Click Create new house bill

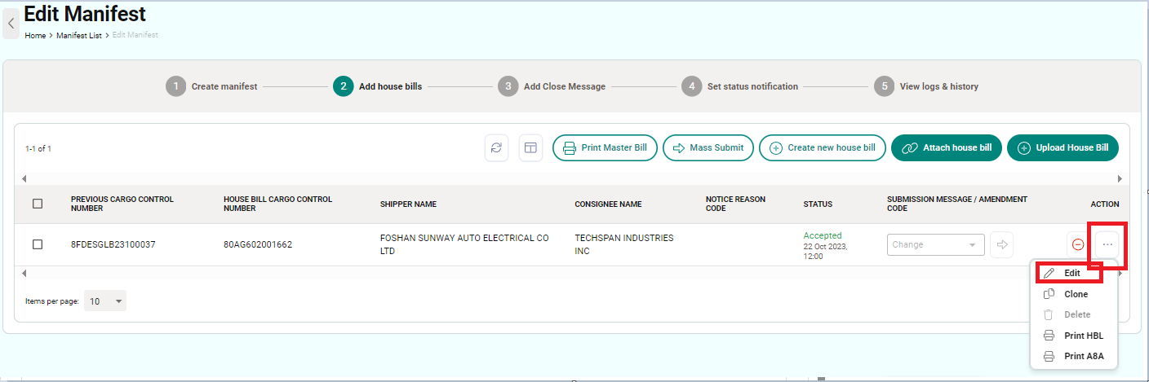(823, 148)
